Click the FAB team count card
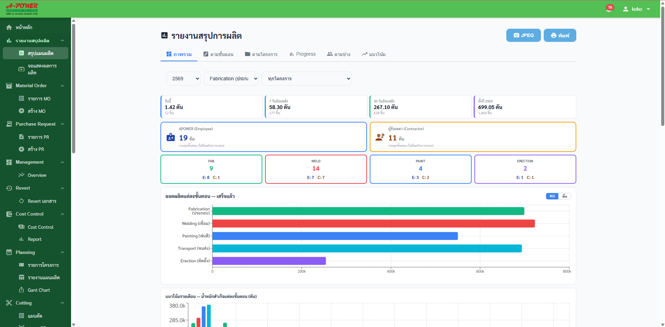The height and width of the screenshot is (327, 665). pos(211,169)
